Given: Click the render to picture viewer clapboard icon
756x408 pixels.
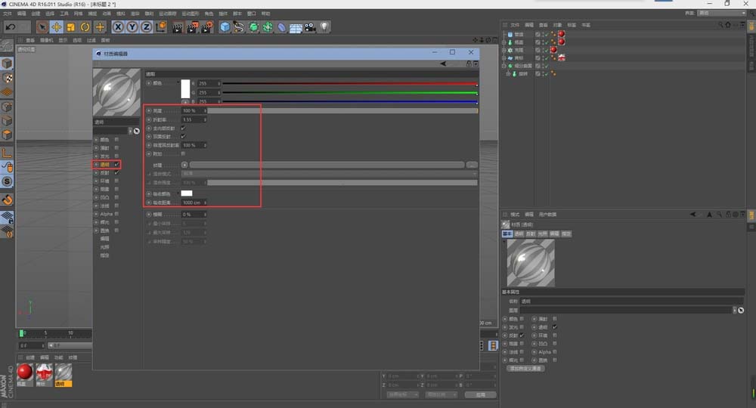Looking at the screenshot, I should pos(192,27).
